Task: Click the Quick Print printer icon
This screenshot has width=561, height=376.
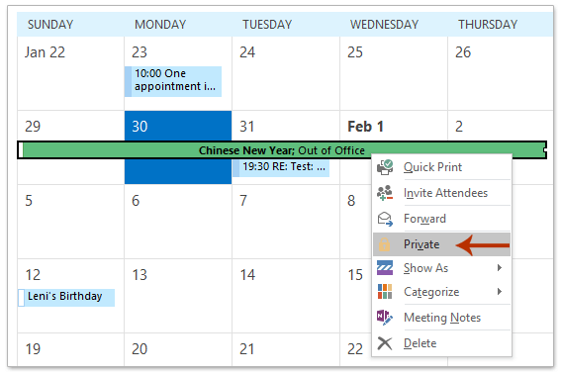Action: click(x=385, y=167)
